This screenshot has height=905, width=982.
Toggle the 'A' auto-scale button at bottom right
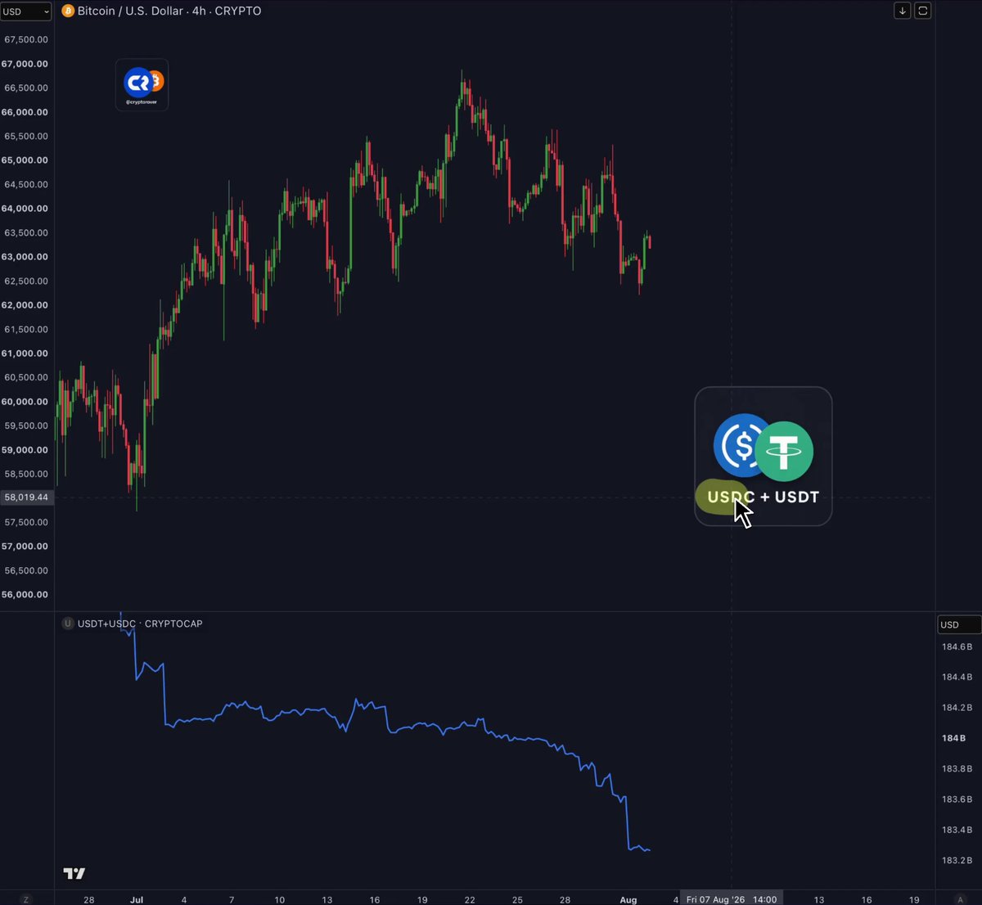tap(960, 899)
